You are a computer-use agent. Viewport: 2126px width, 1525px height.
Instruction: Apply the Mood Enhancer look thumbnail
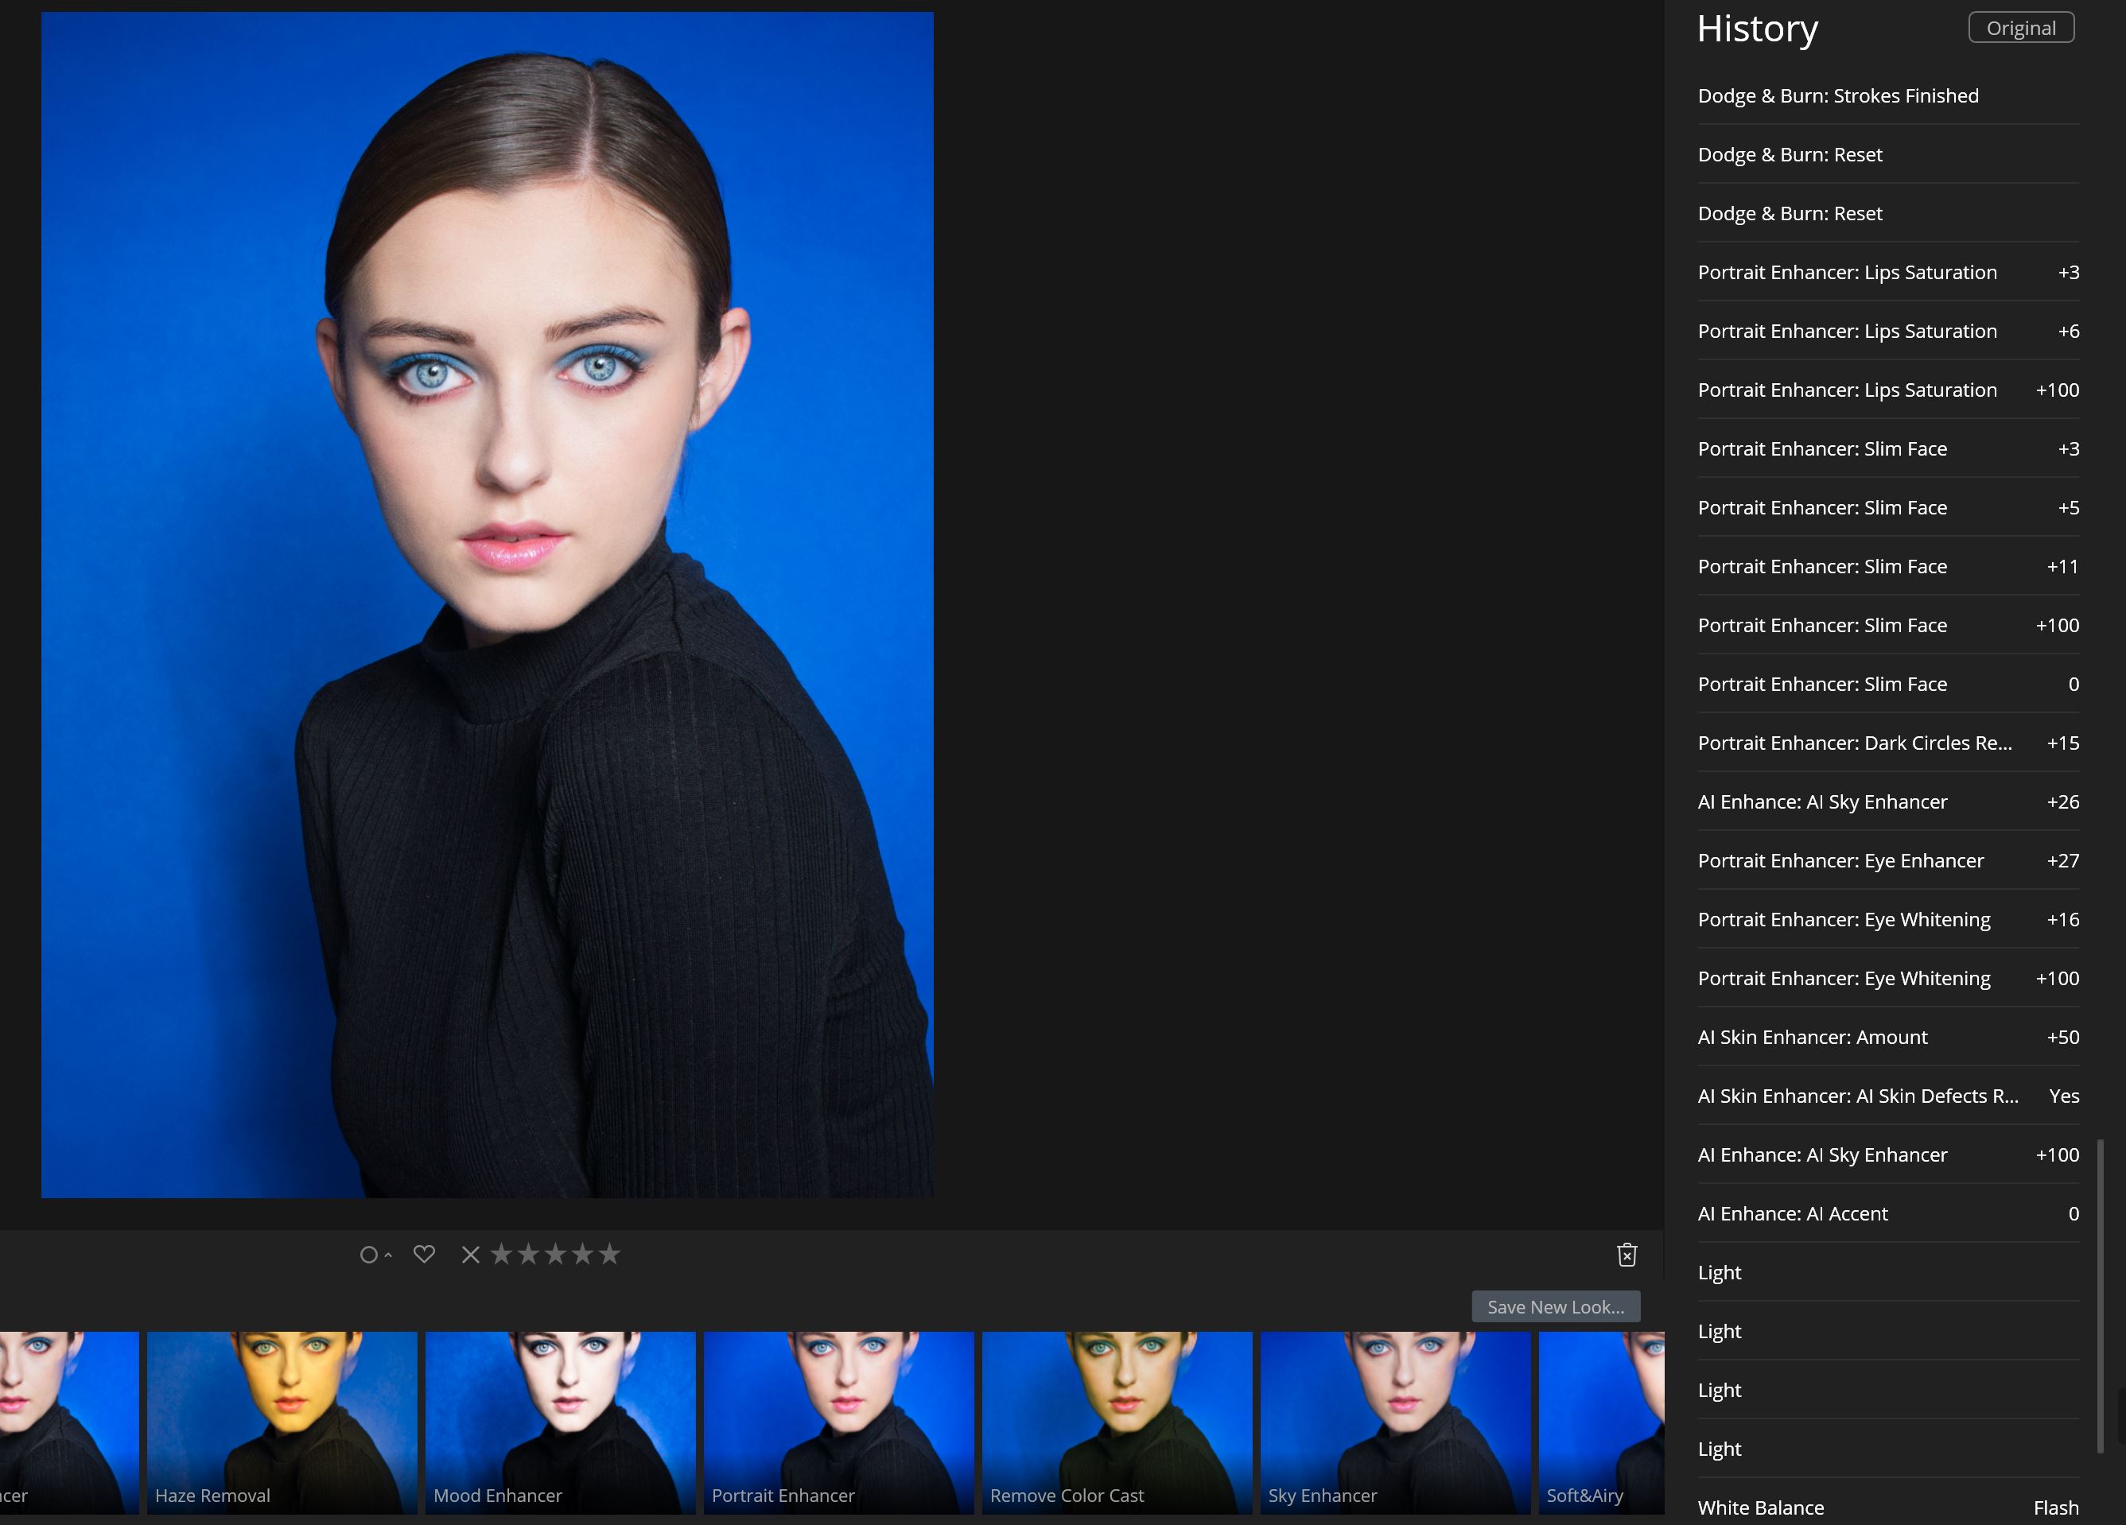tap(560, 1420)
